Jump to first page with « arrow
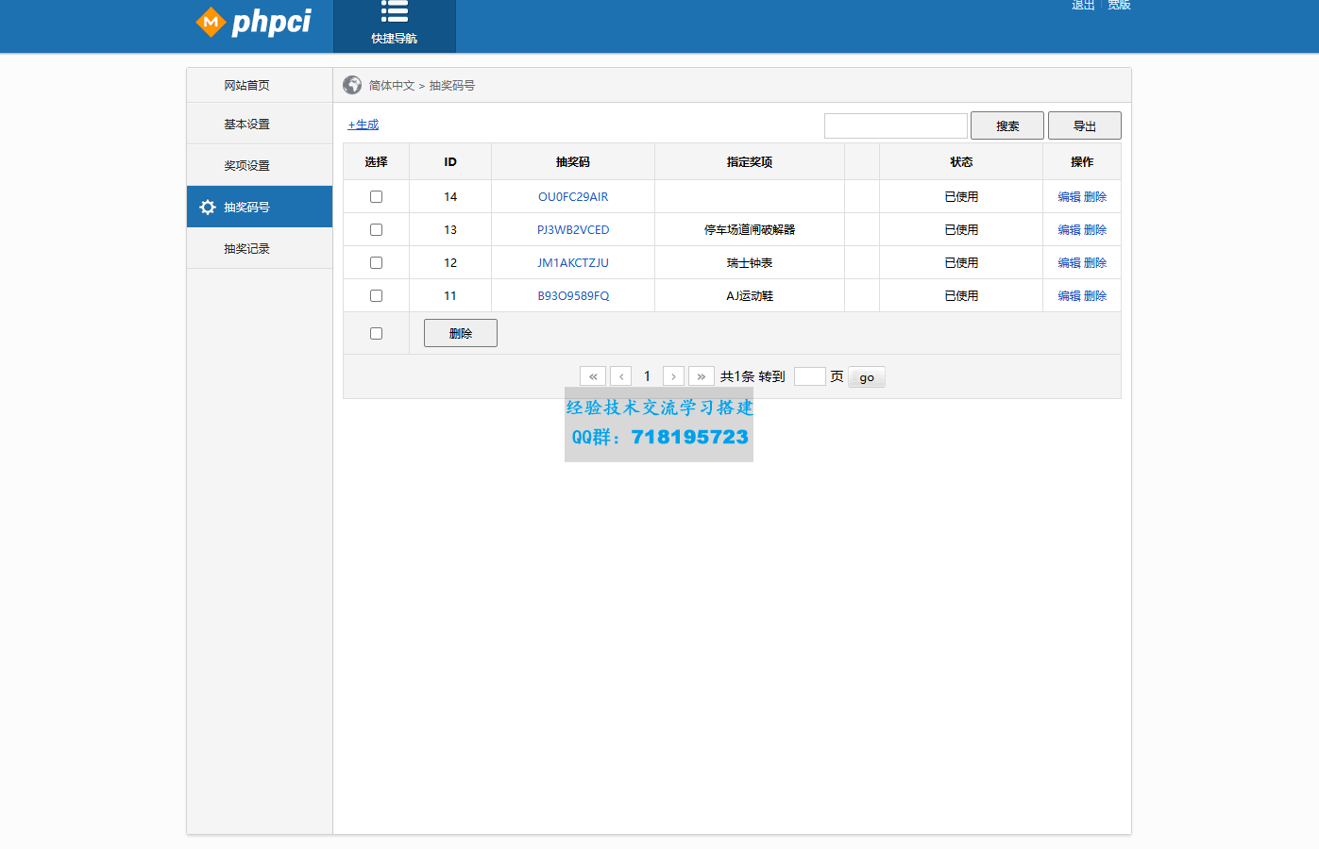1319x849 pixels. (x=593, y=375)
